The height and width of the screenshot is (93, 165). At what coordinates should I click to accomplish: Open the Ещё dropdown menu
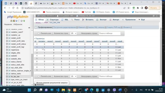(142, 20)
